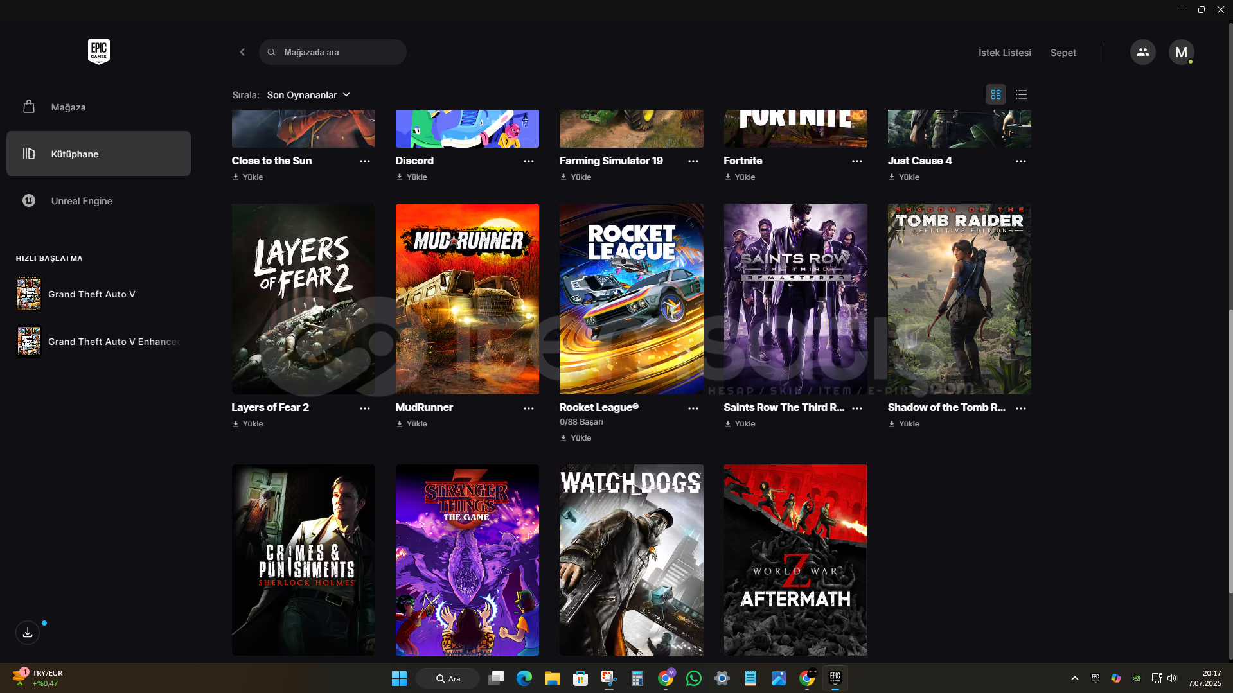
Task: Install MudRunner via Yükle
Action: click(x=412, y=424)
